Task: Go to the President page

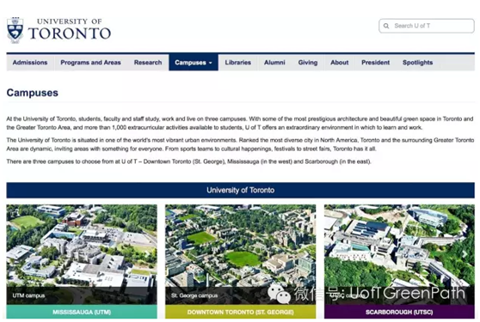Action: click(375, 63)
